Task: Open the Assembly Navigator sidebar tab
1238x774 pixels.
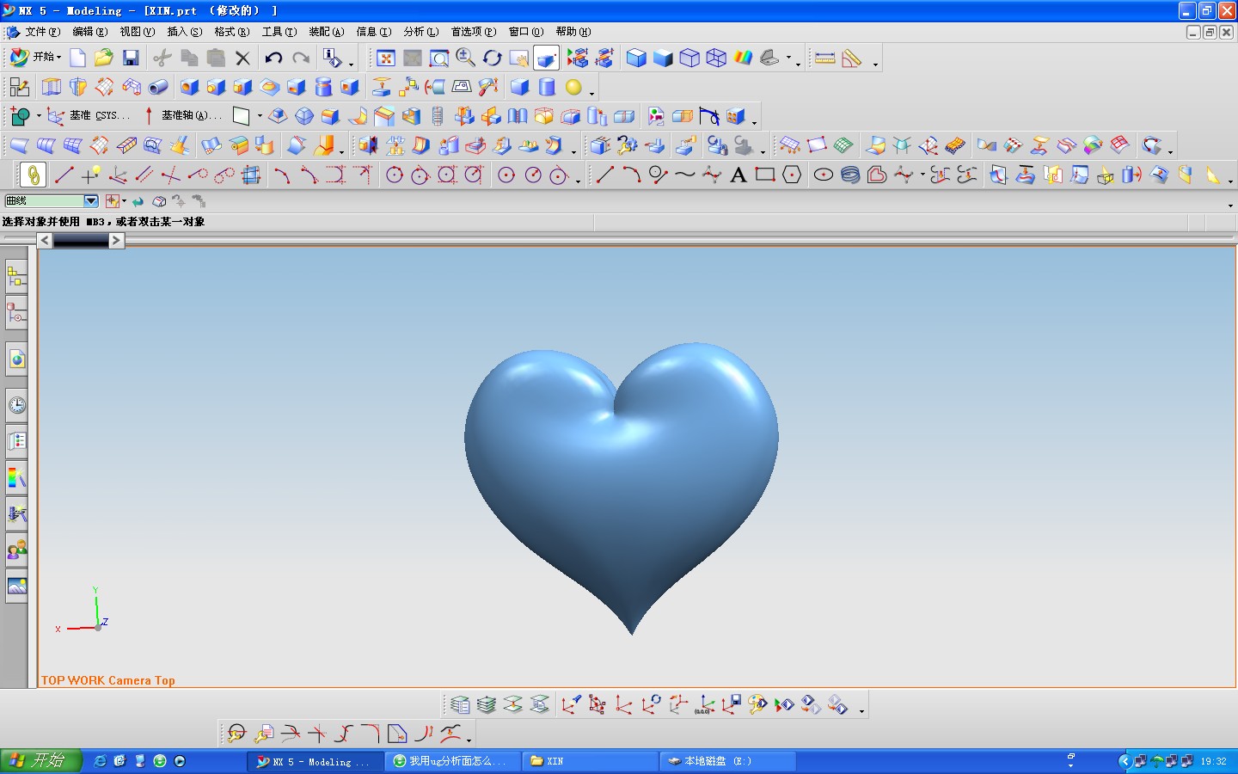Action: click(x=16, y=276)
